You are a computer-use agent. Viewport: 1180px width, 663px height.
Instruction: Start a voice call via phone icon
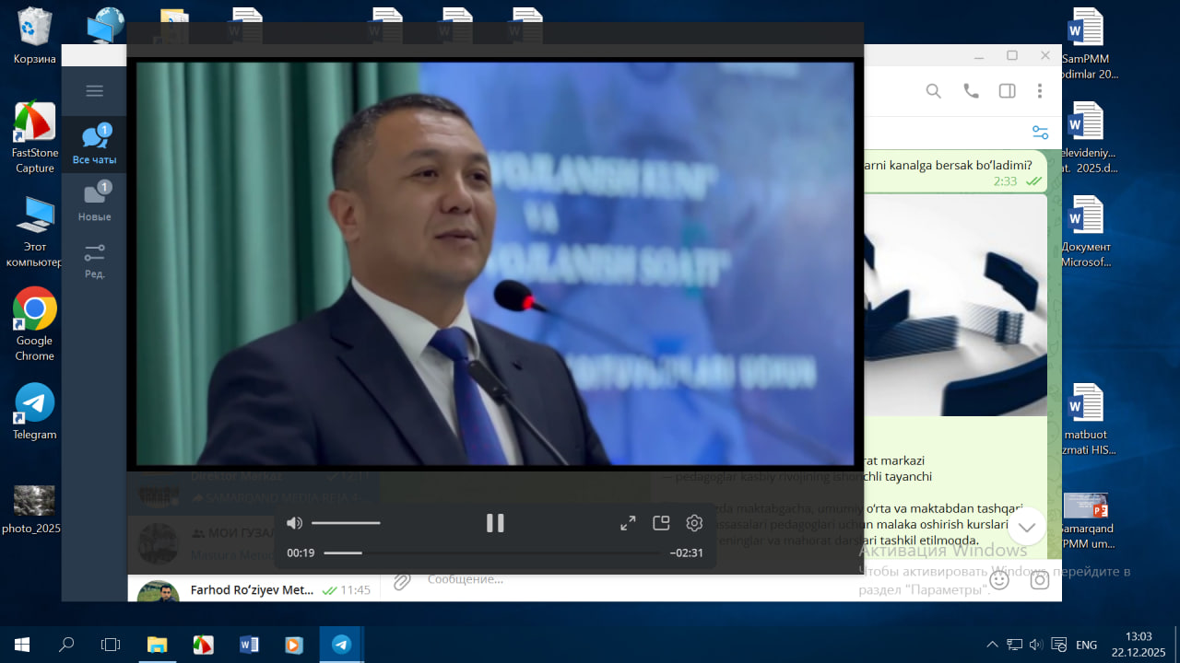(x=971, y=91)
